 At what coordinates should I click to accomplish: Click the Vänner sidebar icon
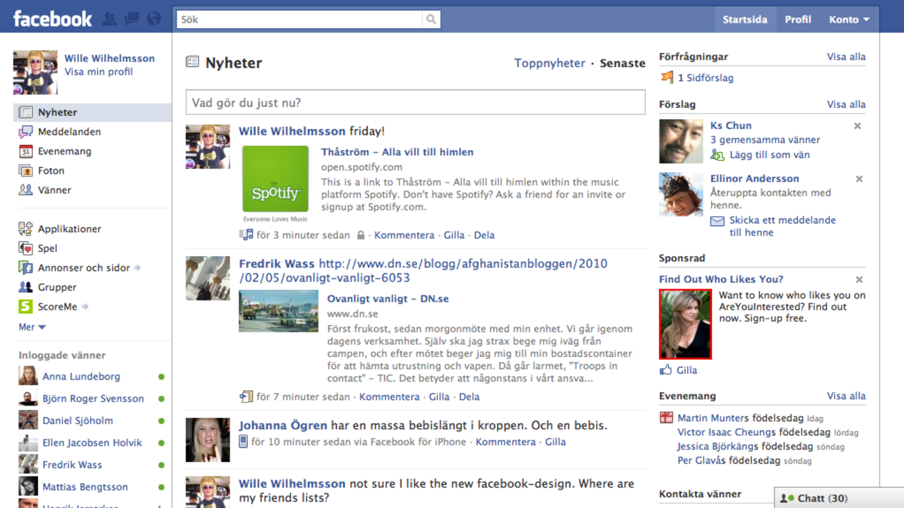pos(24,190)
